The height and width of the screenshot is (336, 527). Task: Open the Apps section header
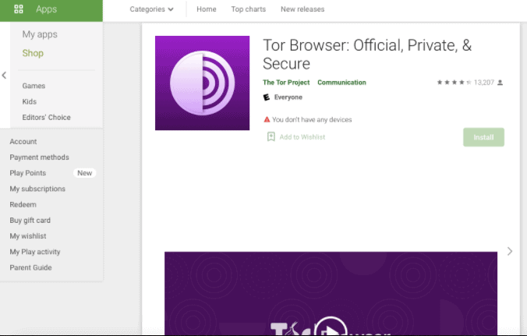(x=51, y=11)
